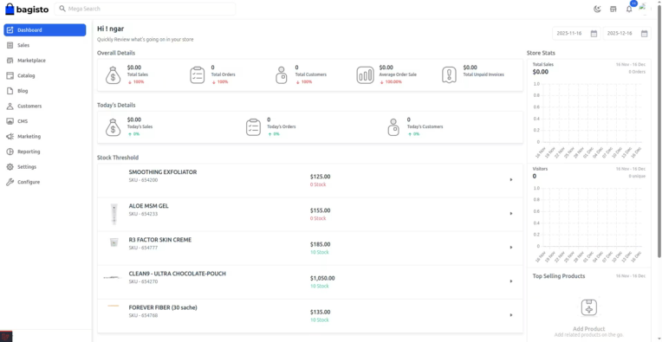Expand R3 FACTOR SKIN CREME row arrow

pos(511,247)
